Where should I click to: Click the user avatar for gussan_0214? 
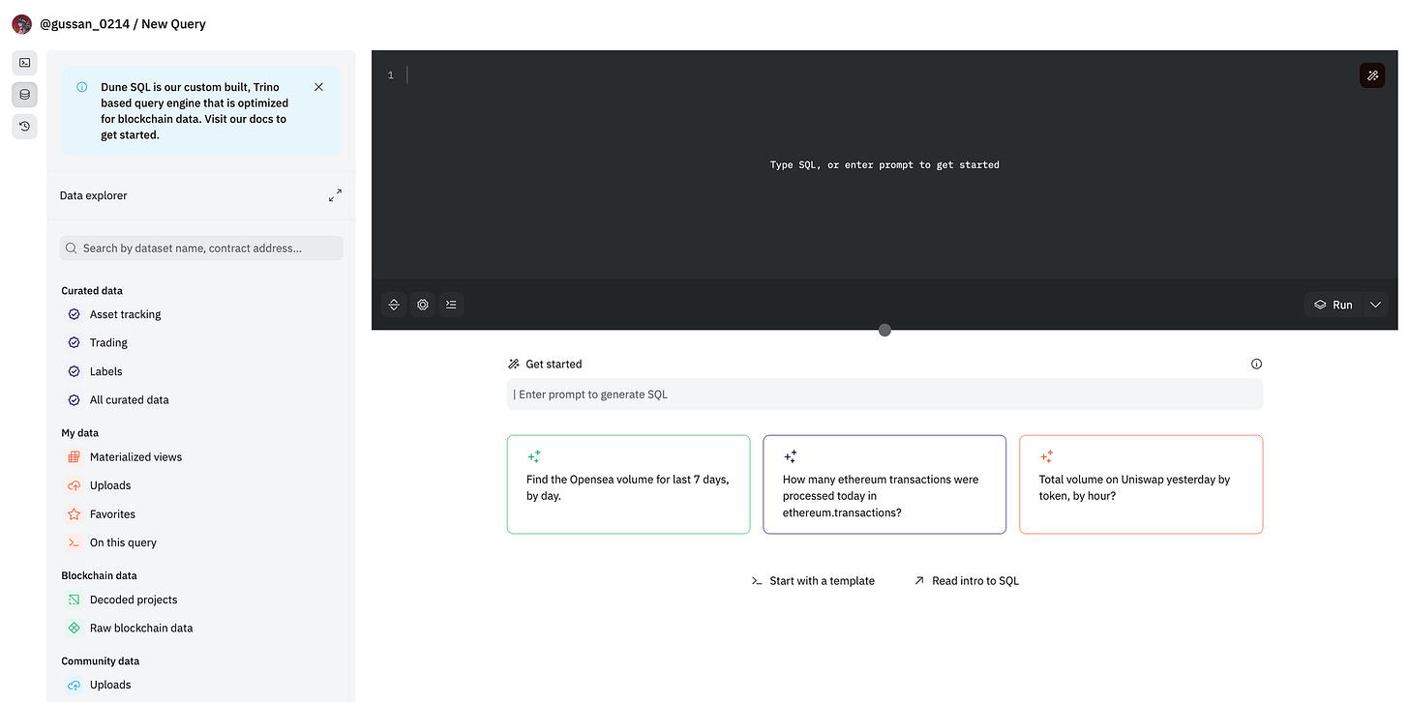coord(21,24)
